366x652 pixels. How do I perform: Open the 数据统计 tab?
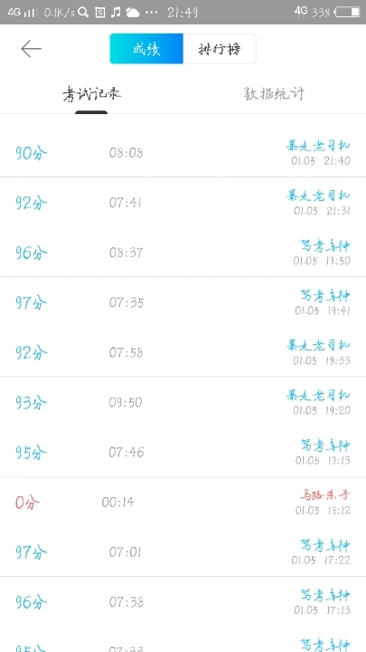pos(275,94)
